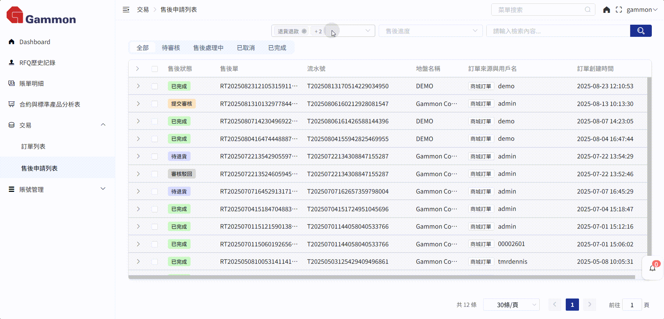Click the sidebar collapse hamburger icon

tap(126, 10)
